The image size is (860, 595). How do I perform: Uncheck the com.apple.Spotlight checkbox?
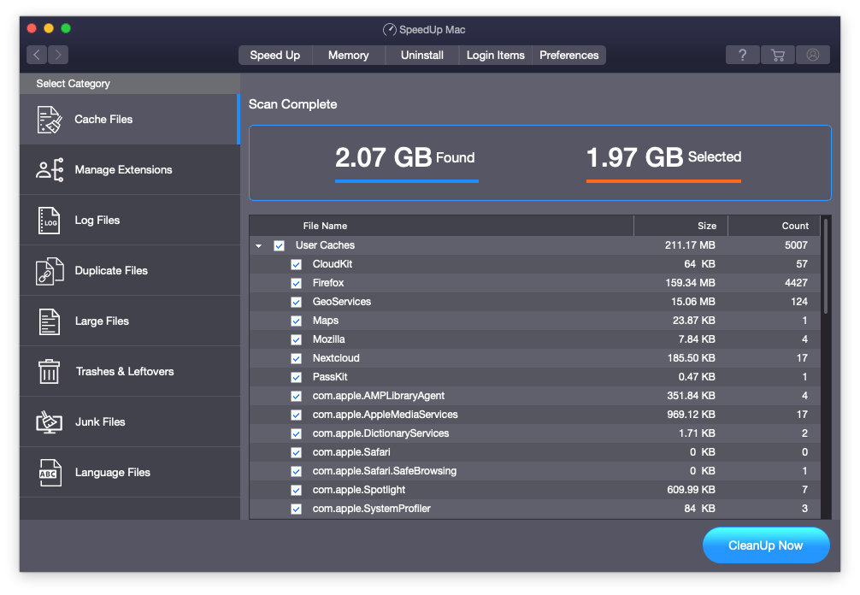click(296, 490)
